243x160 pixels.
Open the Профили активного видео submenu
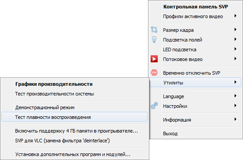(195, 16)
